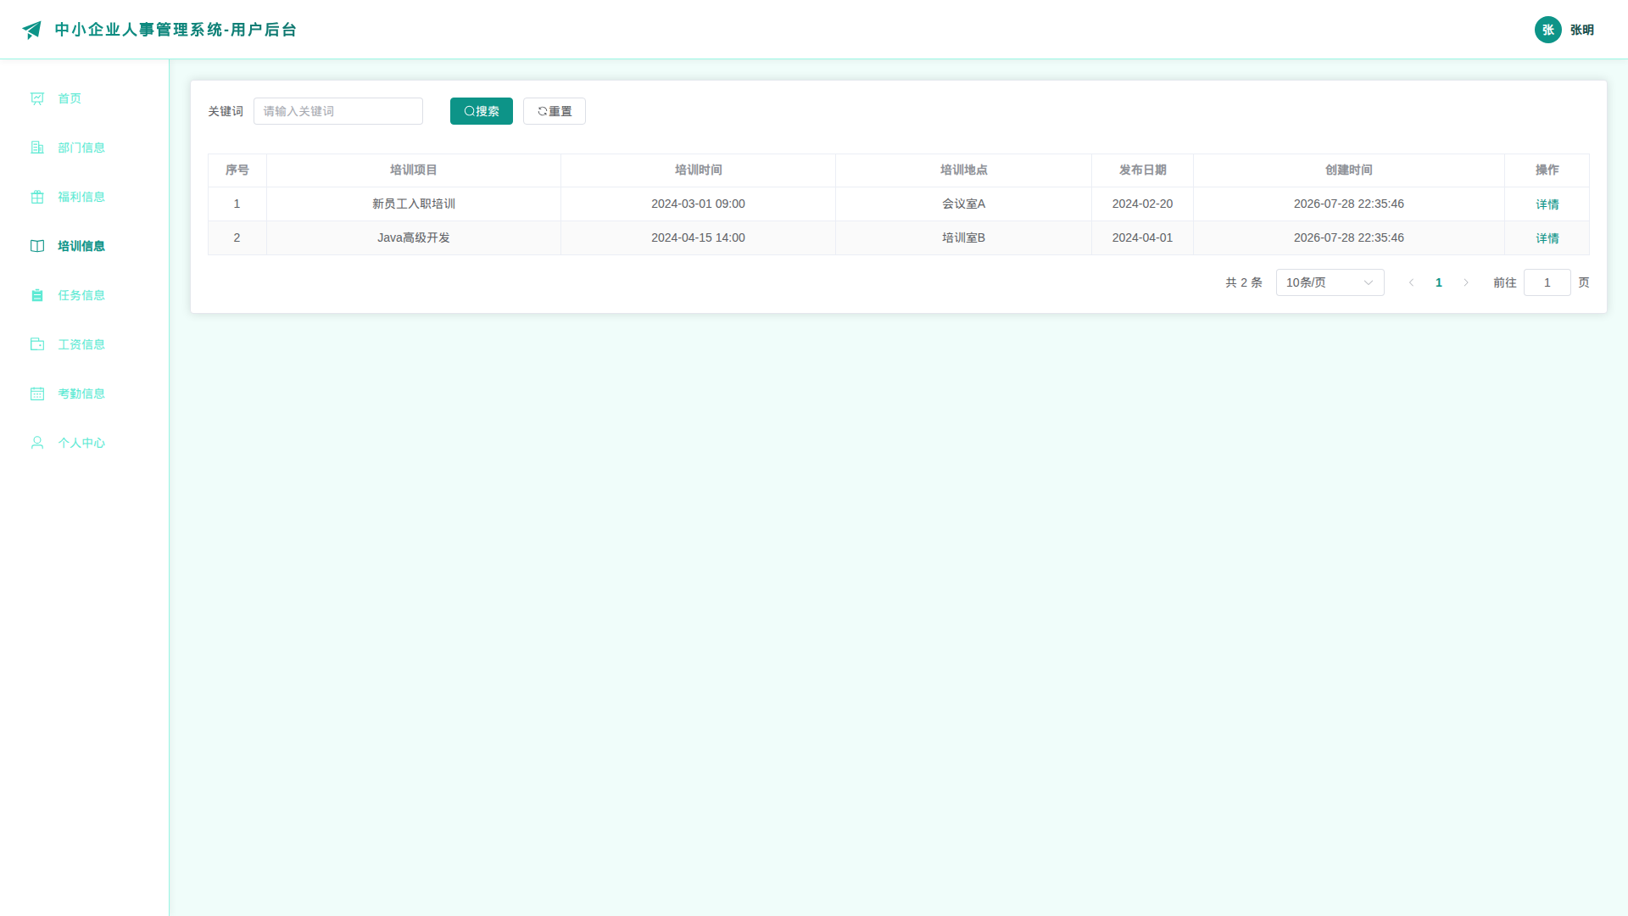Click the paper plane logo icon
Image resolution: width=1628 pixels, height=916 pixels.
(31, 30)
